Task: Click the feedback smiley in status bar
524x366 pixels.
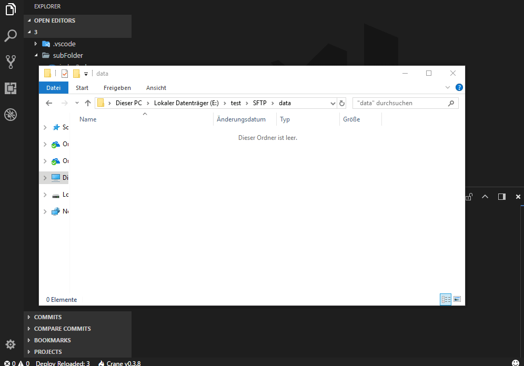Action: point(516,363)
